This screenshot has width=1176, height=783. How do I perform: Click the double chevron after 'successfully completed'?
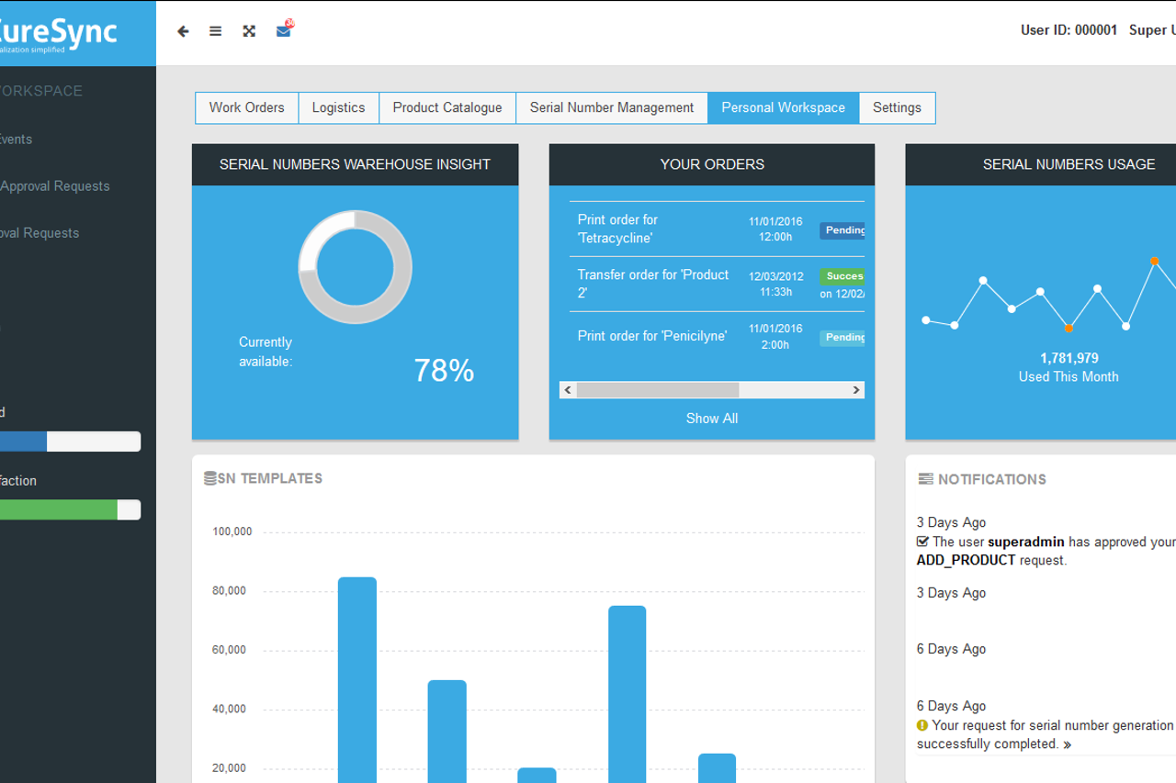tap(1068, 744)
